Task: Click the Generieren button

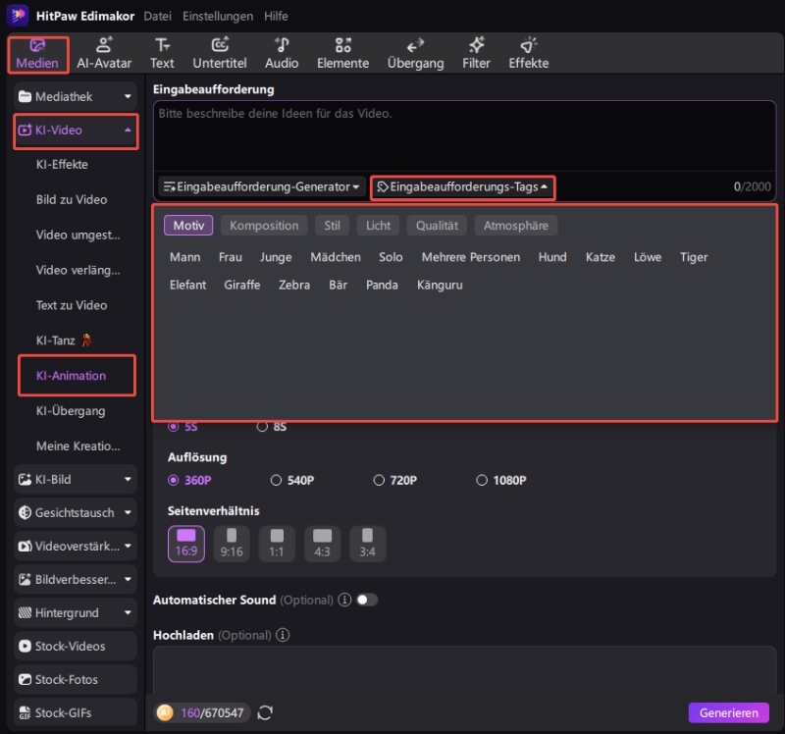Action: [728, 712]
